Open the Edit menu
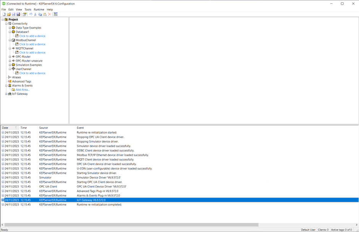This screenshot has height=232, width=359. (11, 10)
